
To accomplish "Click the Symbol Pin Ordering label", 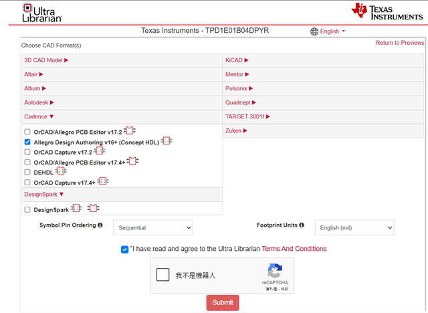I will click(68, 225).
